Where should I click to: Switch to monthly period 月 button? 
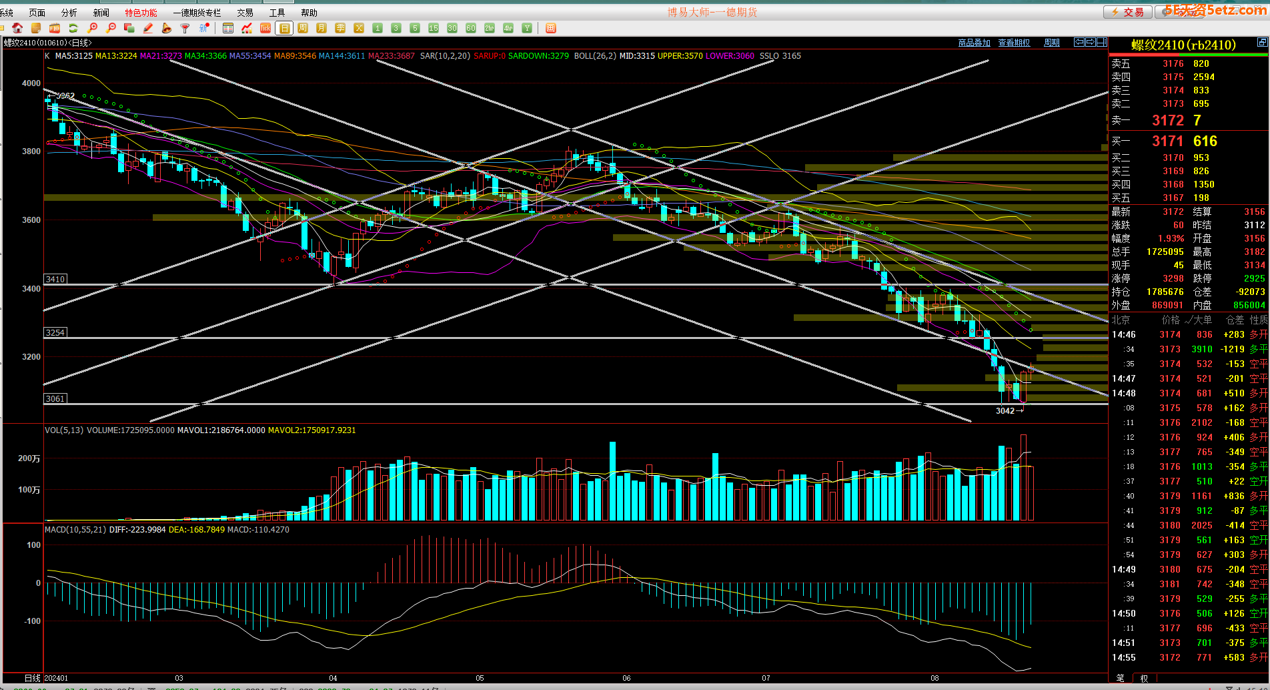pyautogui.click(x=322, y=28)
